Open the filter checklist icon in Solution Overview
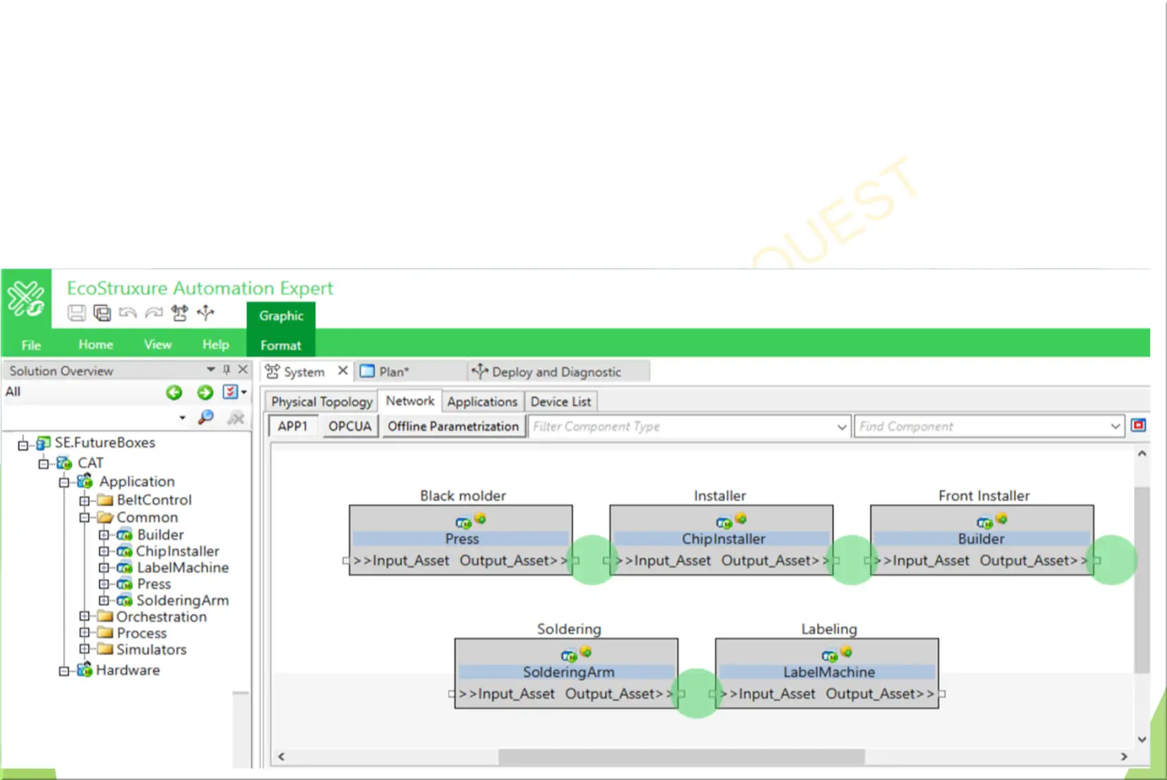 (x=231, y=392)
